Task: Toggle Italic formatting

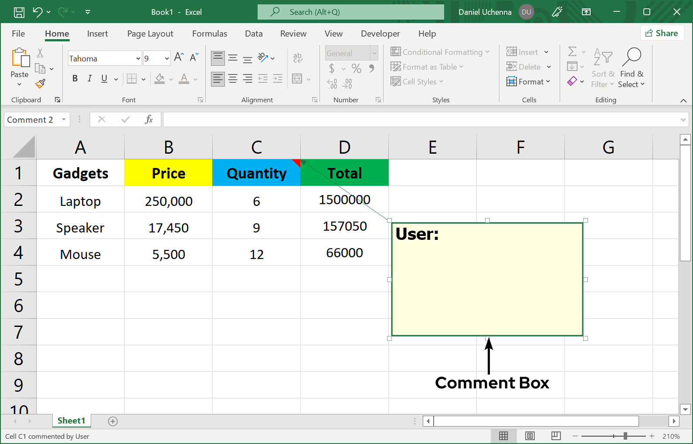Action: [x=89, y=78]
